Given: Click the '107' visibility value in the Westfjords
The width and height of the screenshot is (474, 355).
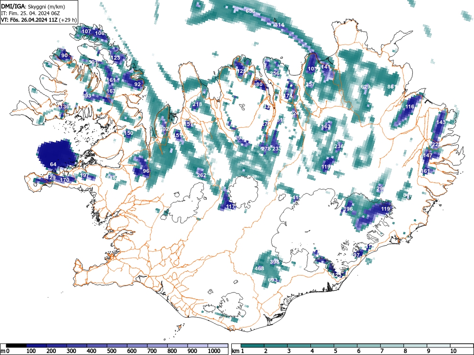Looking at the screenshot, I should tap(86, 31).
